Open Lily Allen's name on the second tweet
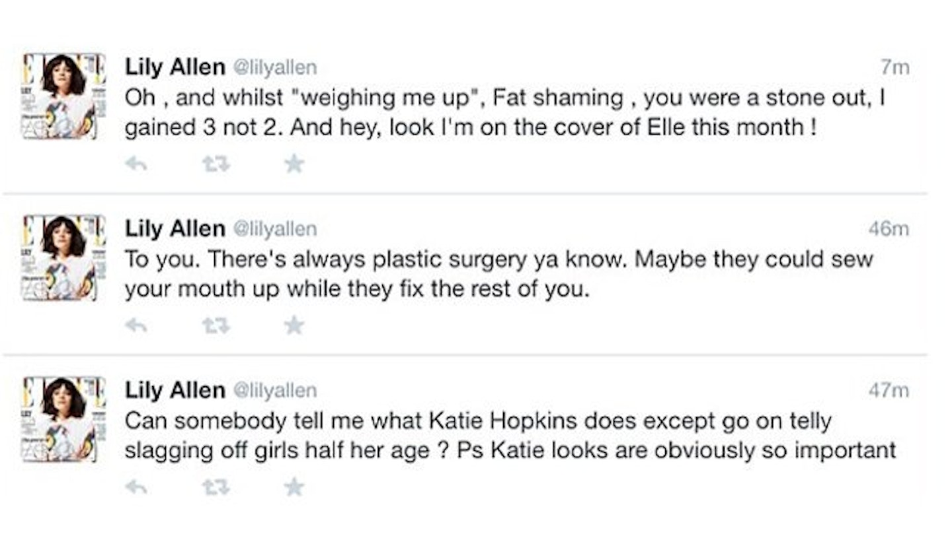The height and width of the screenshot is (534, 952). point(175,228)
